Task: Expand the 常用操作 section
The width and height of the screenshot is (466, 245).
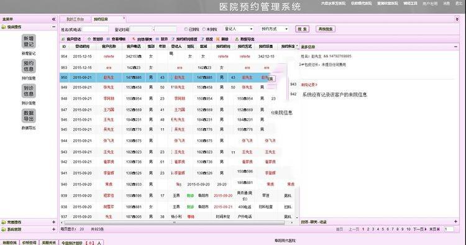Action: pos(54,222)
